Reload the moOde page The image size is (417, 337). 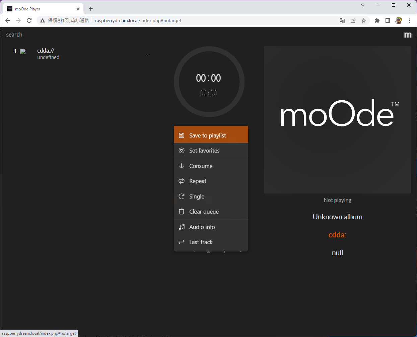tap(29, 20)
